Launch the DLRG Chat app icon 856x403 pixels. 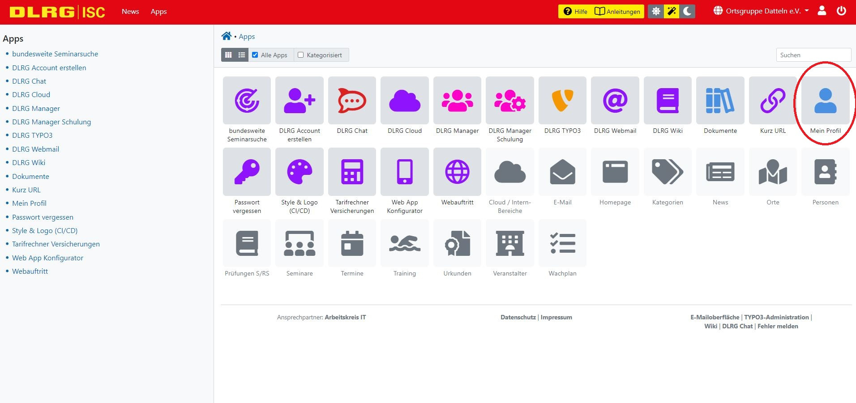[x=352, y=100]
